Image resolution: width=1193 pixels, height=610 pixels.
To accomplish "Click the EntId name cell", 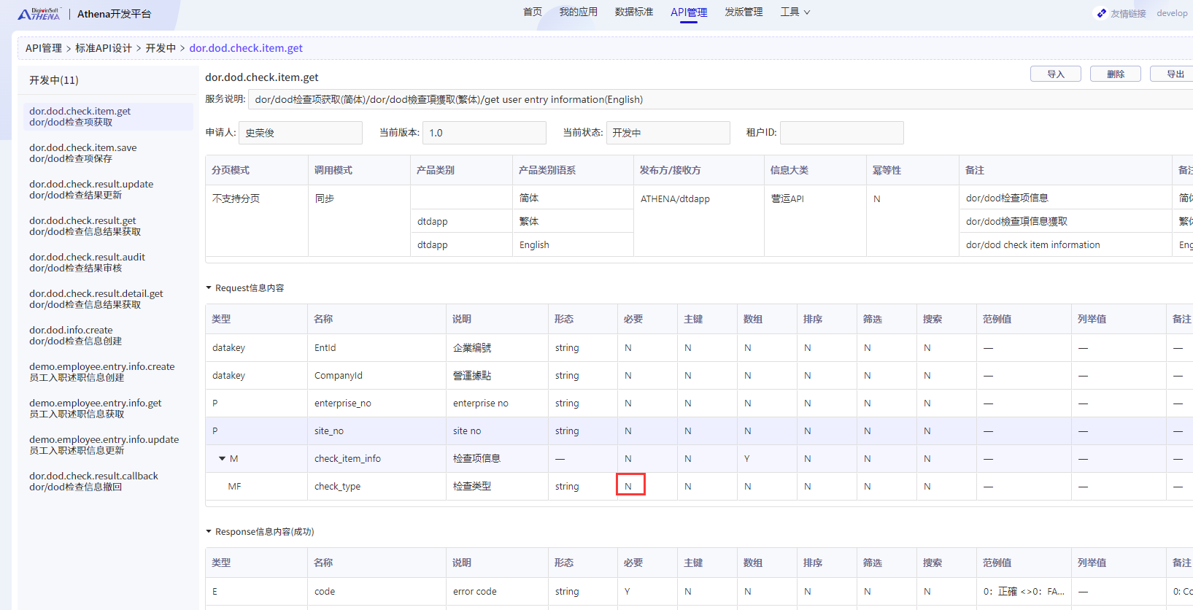I will [x=377, y=348].
